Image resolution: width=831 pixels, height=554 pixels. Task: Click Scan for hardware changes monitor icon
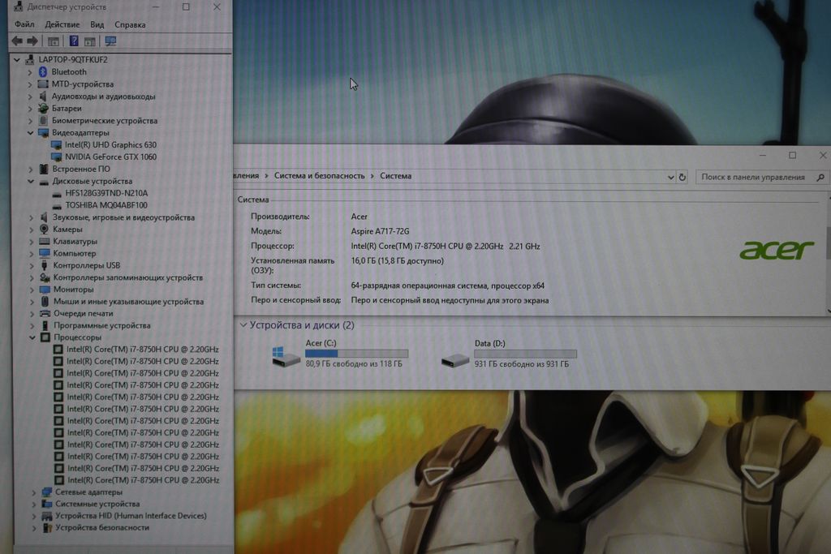tap(110, 41)
